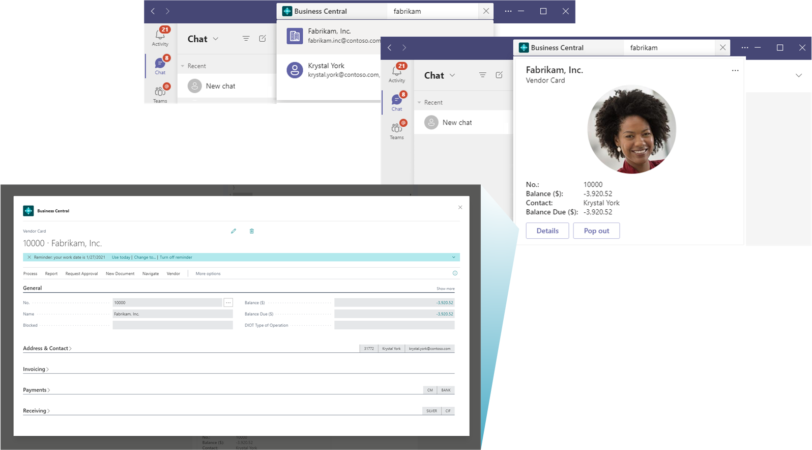This screenshot has height=450, width=812.
Task: Go back in the back Teams window
Action: pyautogui.click(x=153, y=11)
